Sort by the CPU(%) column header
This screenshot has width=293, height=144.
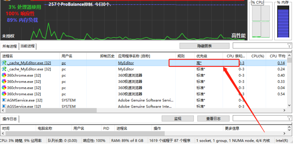pos(256,56)
